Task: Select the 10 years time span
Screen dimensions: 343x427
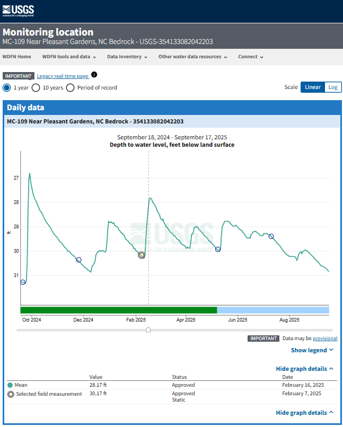Action: pyautogui.click(x=36, y=87)
